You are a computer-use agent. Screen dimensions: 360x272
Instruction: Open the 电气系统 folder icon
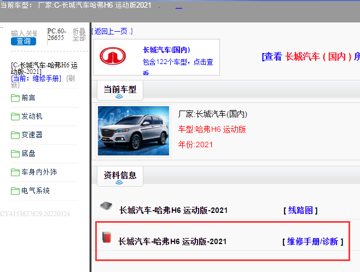coord(15,191)
